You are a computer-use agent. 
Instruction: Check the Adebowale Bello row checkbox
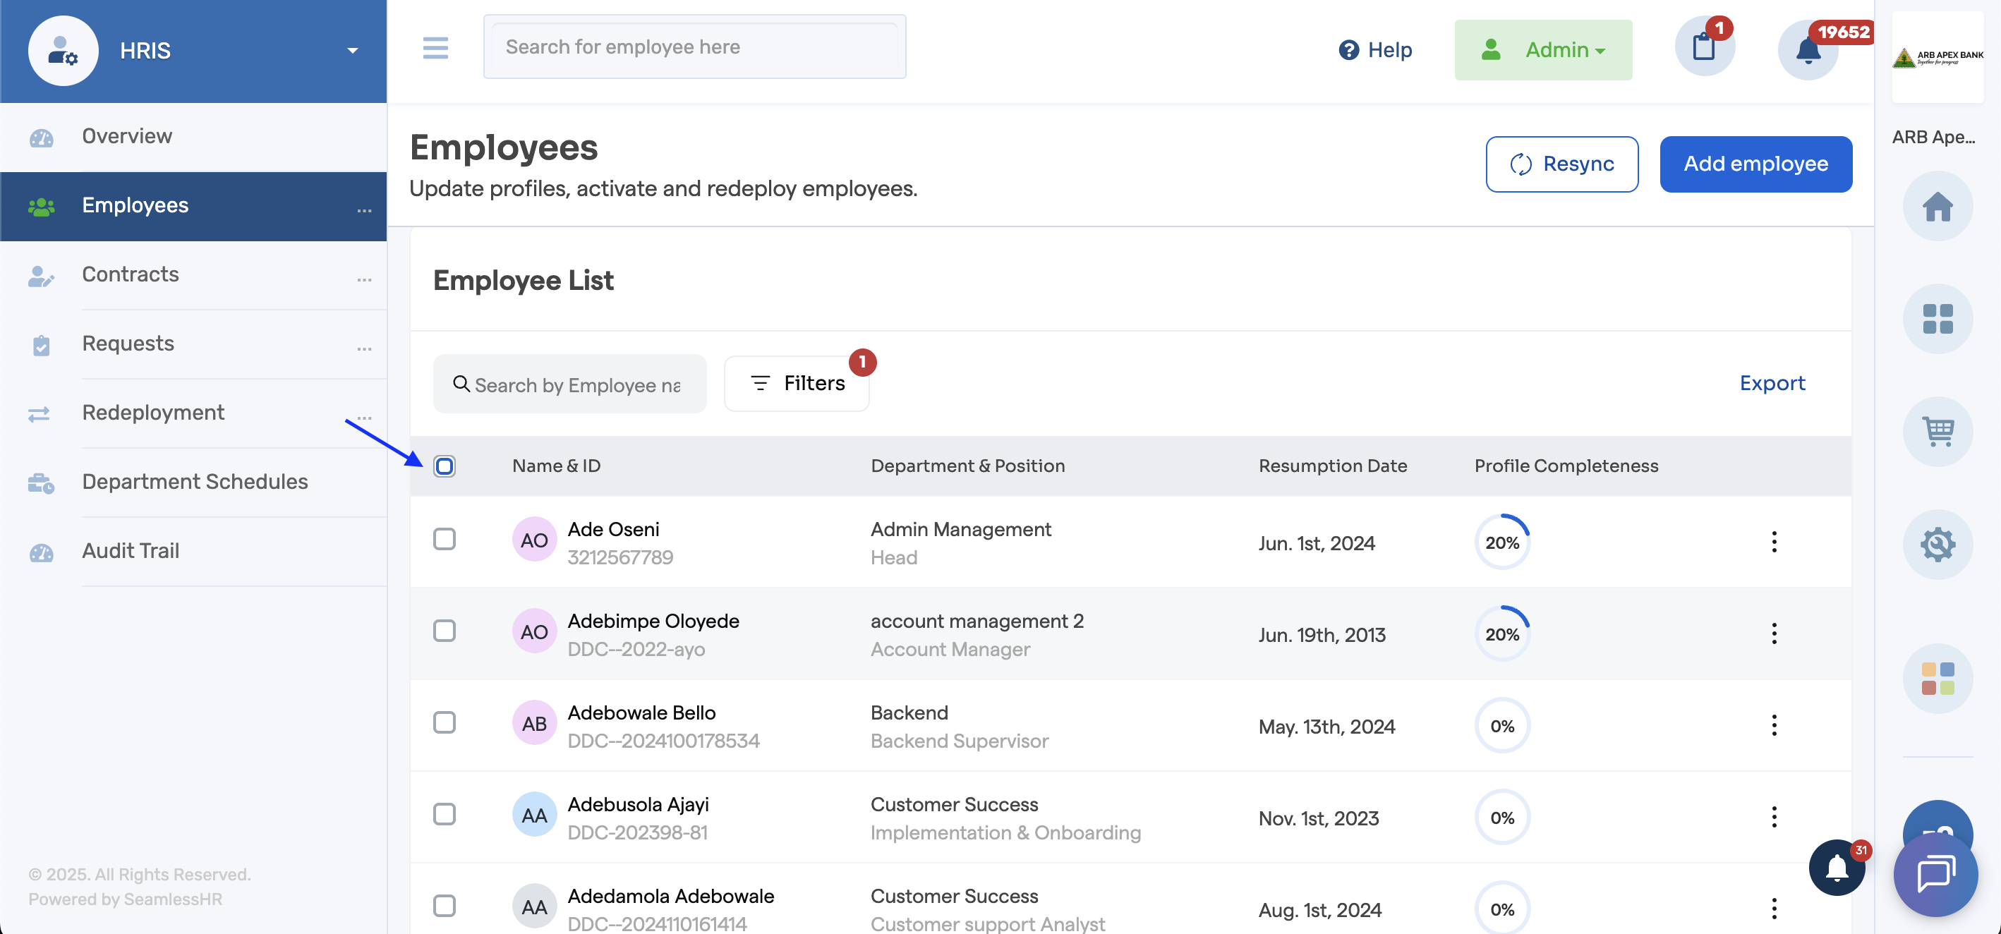coord(445,722)
